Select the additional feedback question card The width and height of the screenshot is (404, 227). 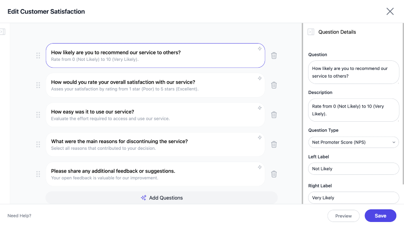point(155,174)
